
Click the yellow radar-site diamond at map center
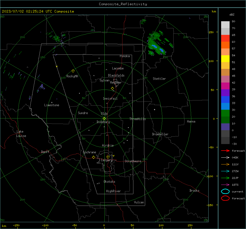click(x=104, y=118)
